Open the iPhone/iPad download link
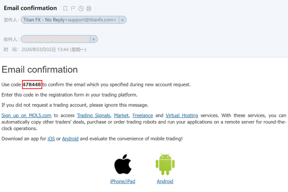Screen dimensions: 288x192 (x=123, y=181)
